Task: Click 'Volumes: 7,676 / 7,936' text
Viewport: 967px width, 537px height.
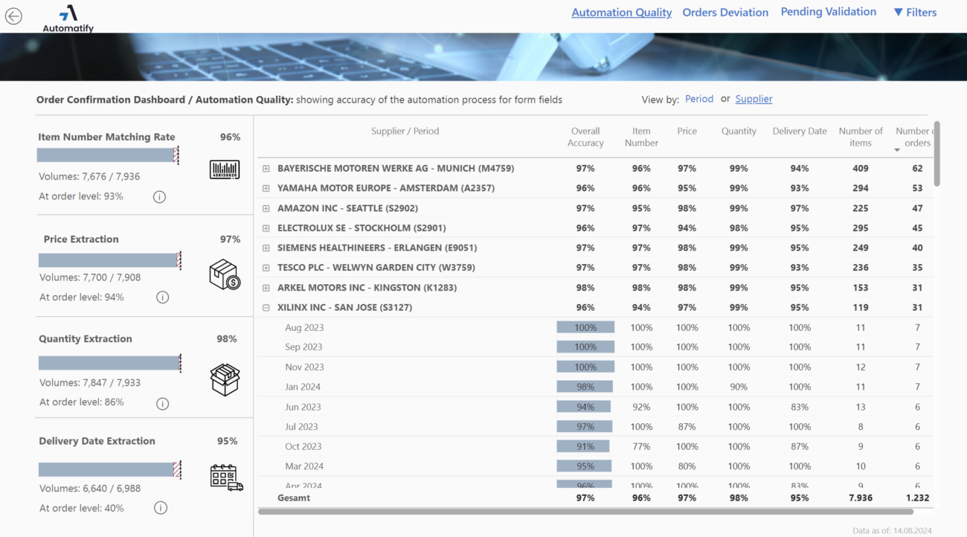Action: (x=89, y=176)
